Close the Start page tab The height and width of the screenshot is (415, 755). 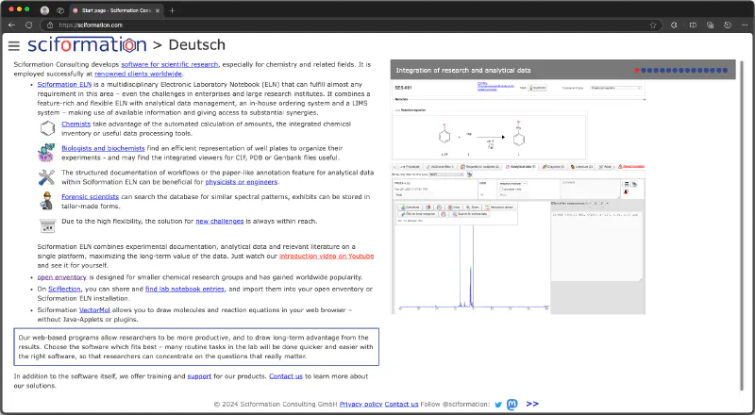point(158,10)
